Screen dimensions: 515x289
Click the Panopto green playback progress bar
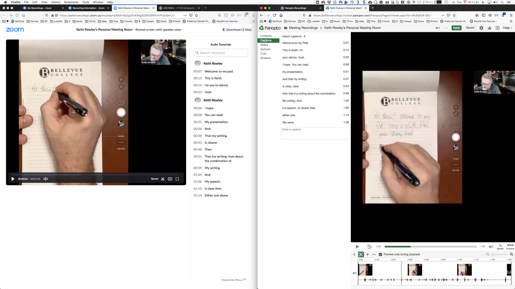(x=397, y=247)
